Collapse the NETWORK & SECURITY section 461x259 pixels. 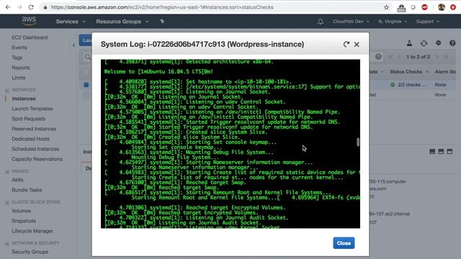(7, 243)
